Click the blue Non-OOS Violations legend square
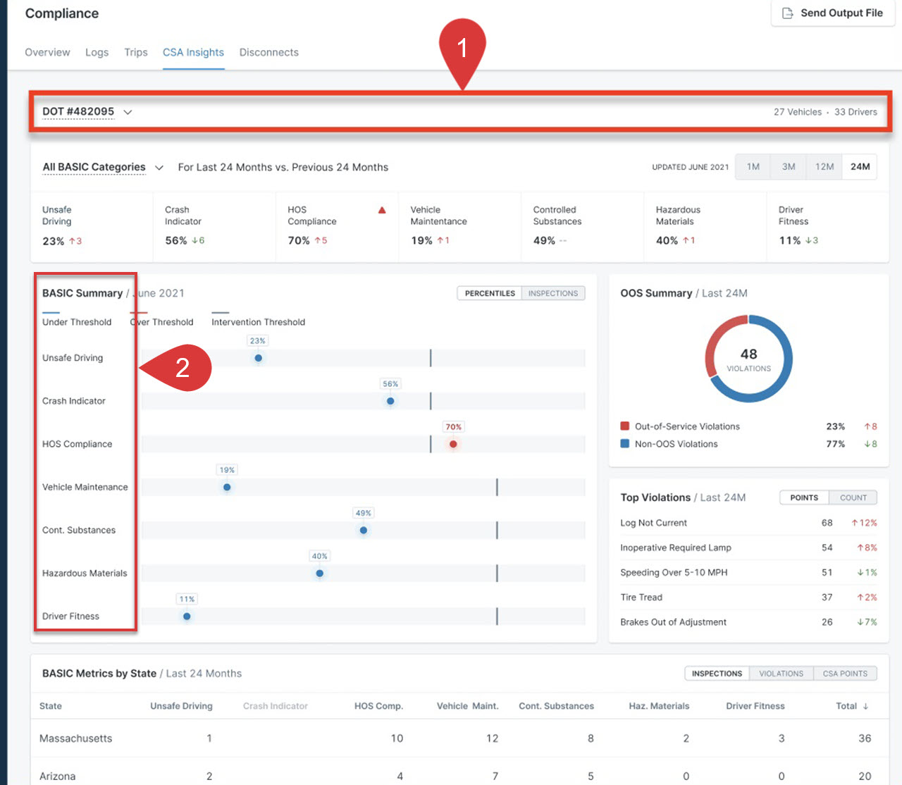 [x=624, y=444]
